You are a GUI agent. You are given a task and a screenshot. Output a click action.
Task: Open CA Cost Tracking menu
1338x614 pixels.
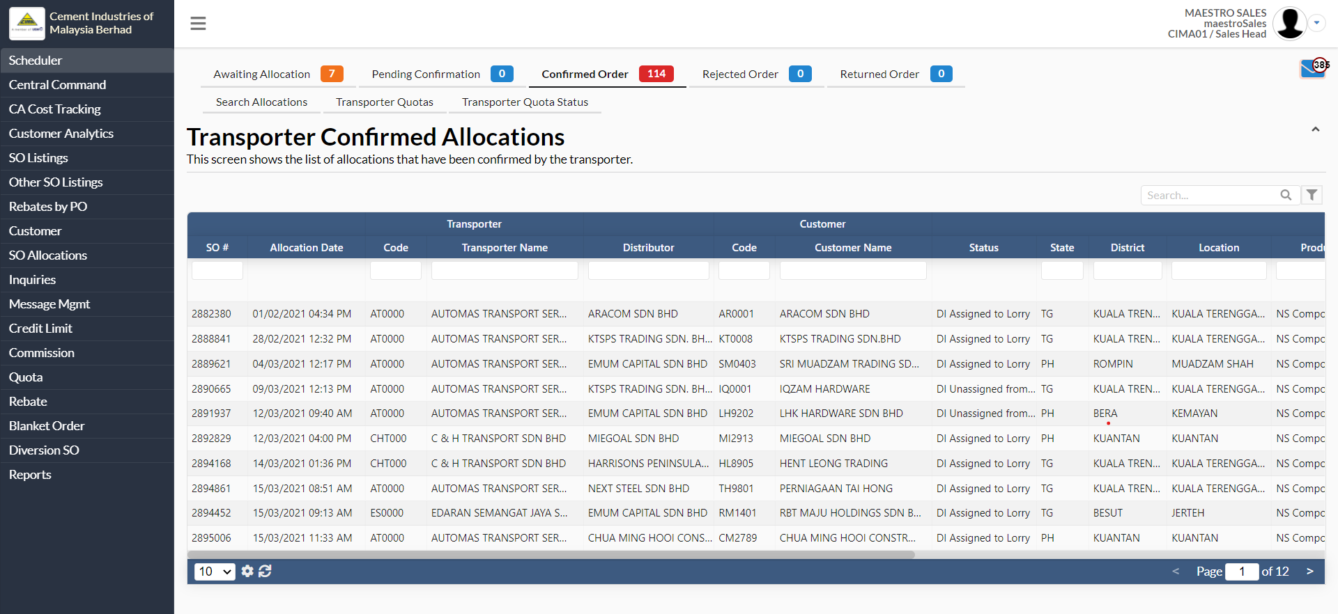87,109
